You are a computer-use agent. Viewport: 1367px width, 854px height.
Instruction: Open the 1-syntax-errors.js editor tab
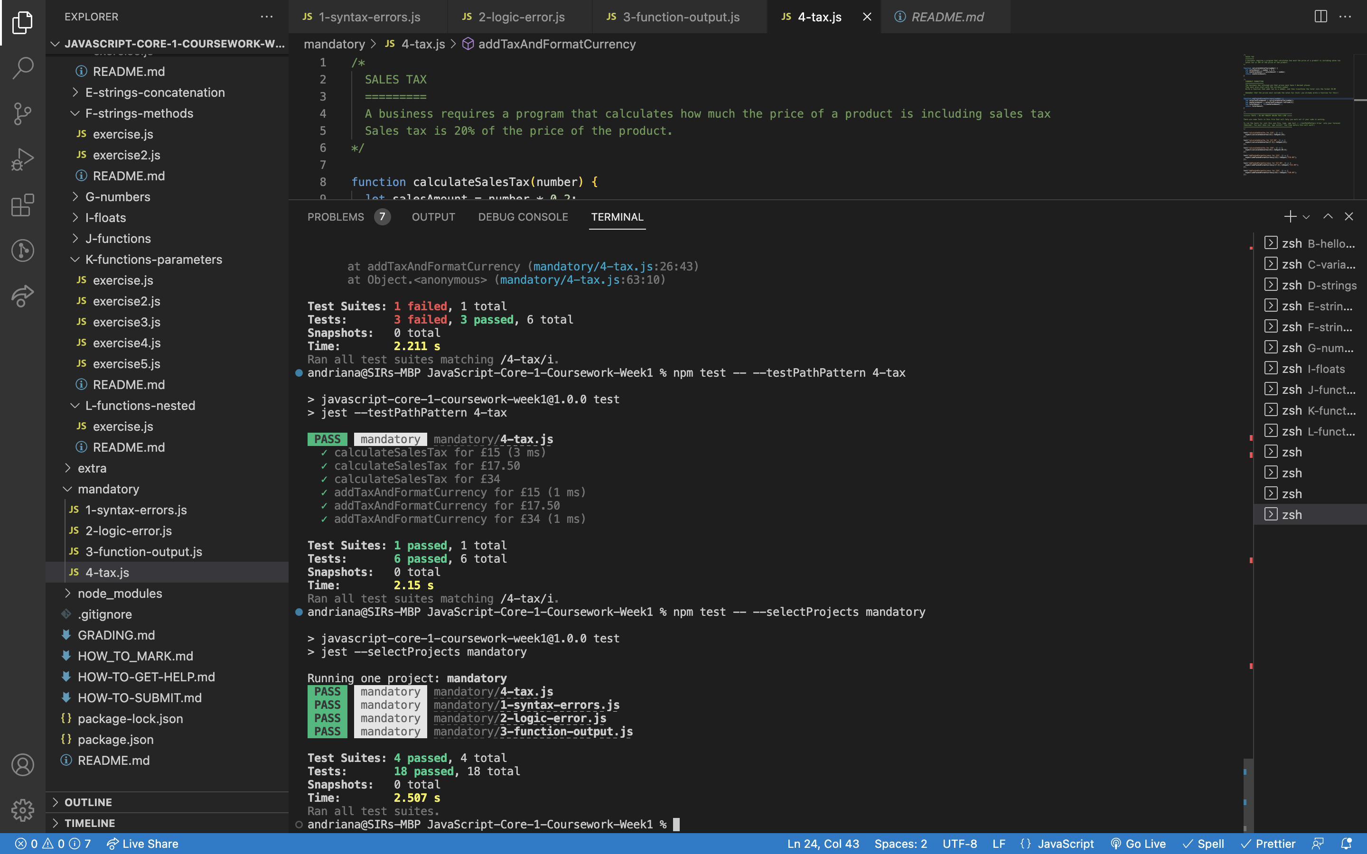click(368, 17)
